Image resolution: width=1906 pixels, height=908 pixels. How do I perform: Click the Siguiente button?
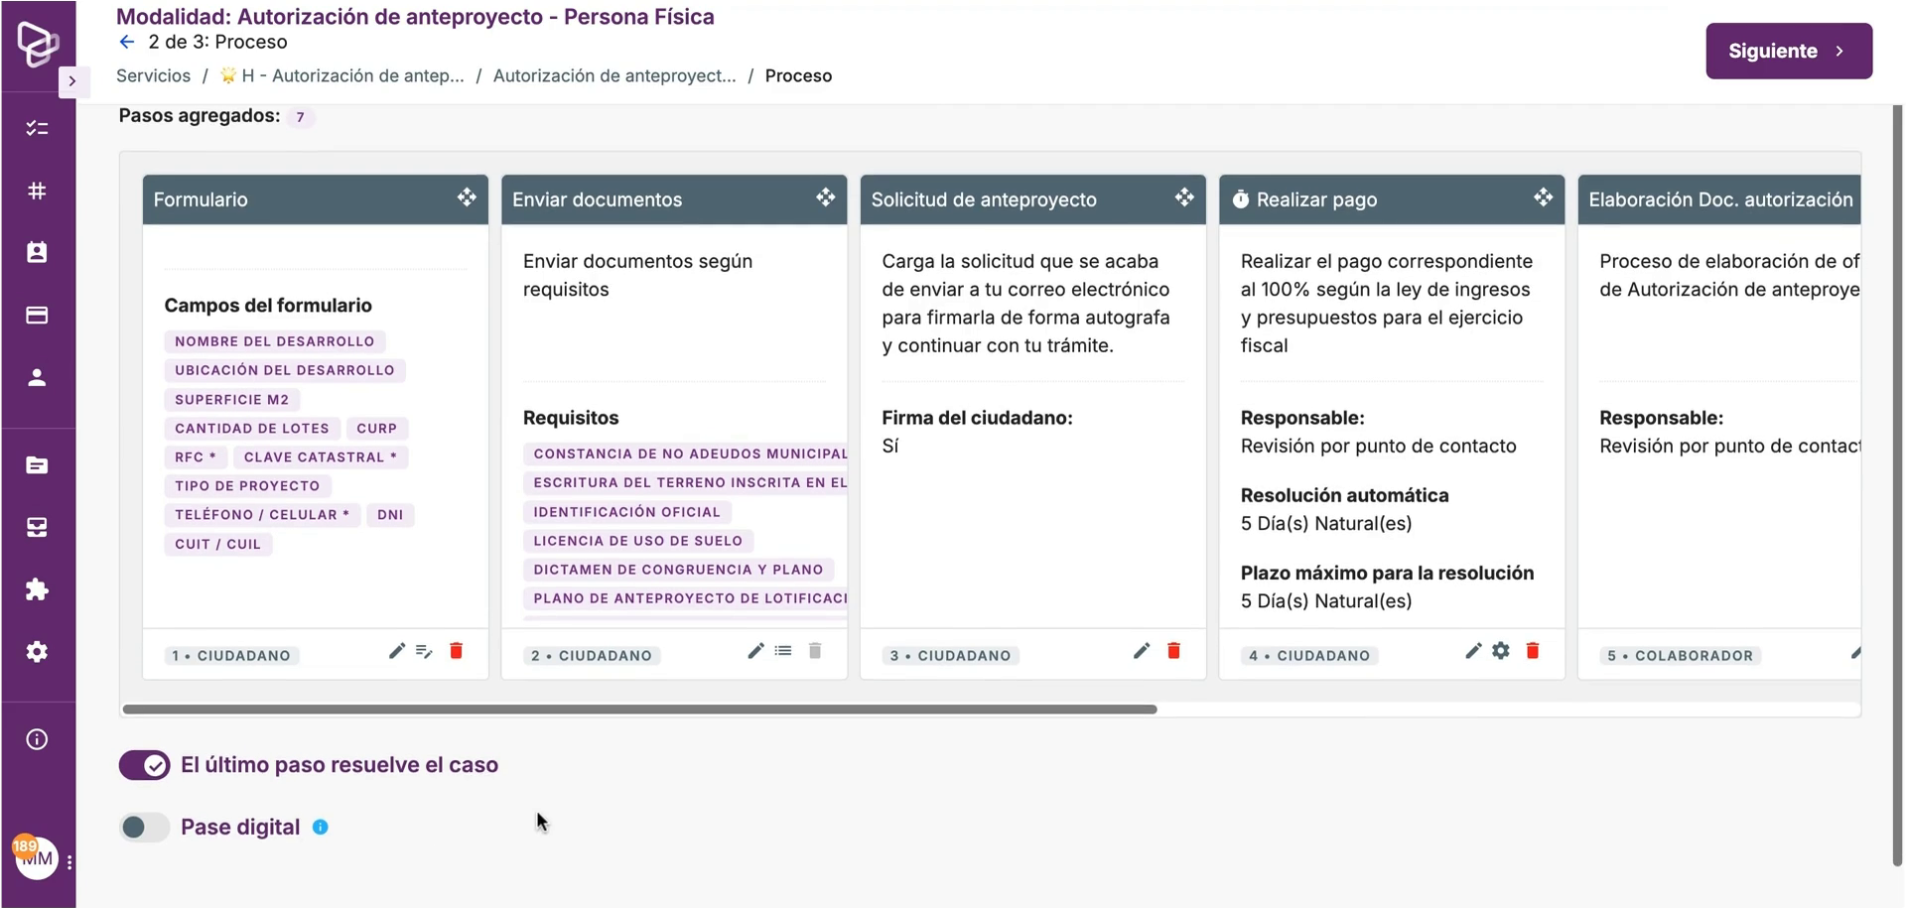coord(1789,51)
